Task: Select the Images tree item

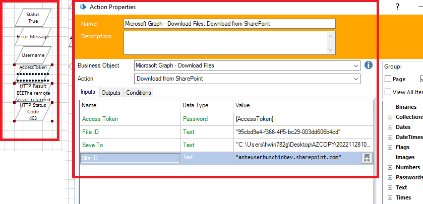Action: [405, 157]
